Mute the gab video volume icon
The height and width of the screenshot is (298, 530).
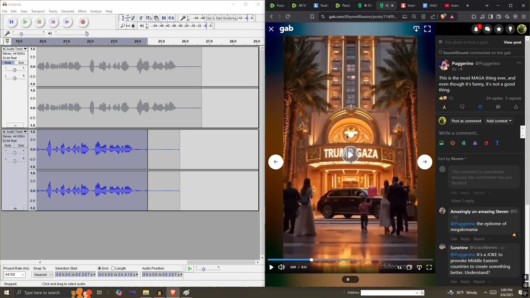(x=282, y=267)
